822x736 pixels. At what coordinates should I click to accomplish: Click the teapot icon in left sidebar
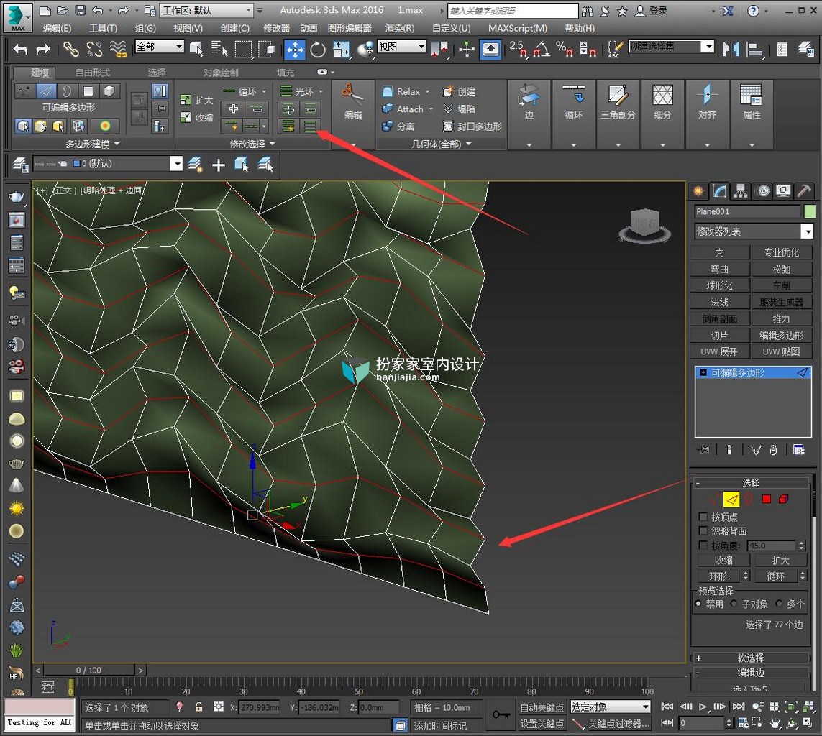click(17, 197)
